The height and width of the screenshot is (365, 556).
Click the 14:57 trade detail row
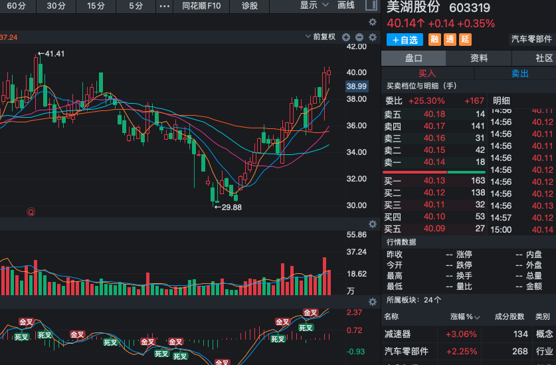click(x=521, y=217)
